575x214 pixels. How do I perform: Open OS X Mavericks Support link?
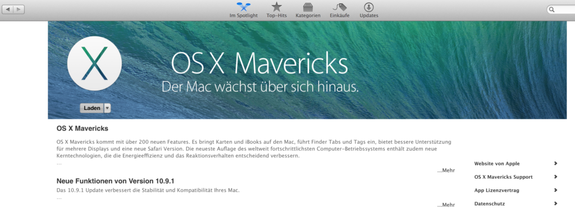(x=504, y=177)
